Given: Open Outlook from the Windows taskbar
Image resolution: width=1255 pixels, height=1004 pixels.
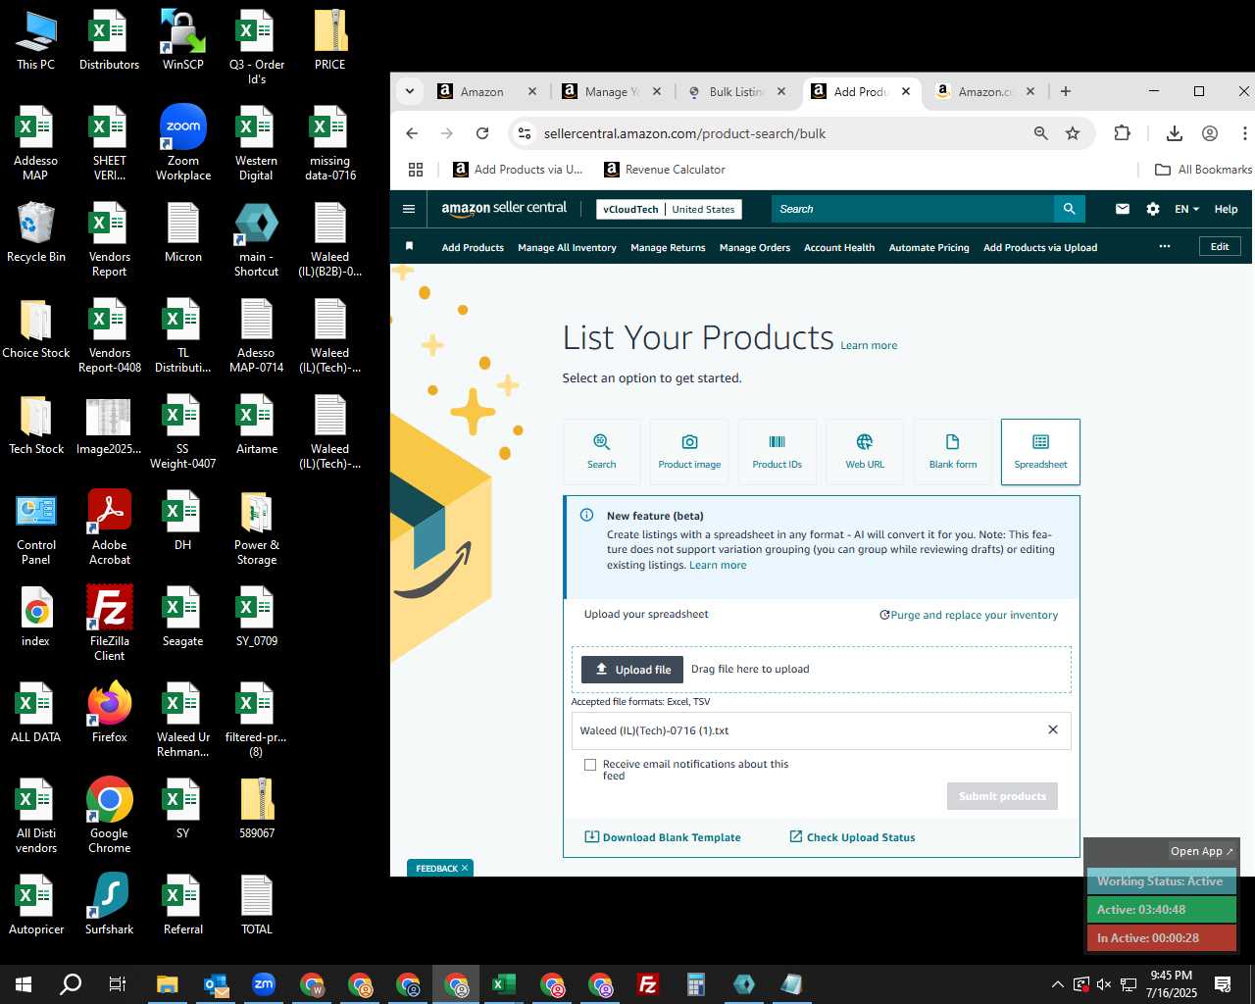Looking at the screenshot, I should [x=216, y=984].
